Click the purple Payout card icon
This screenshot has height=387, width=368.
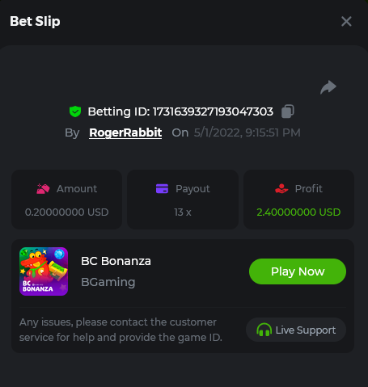[162, 188]
